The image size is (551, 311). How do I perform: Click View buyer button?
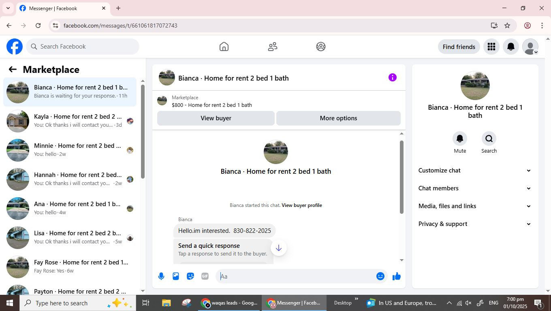click(216, 118)
